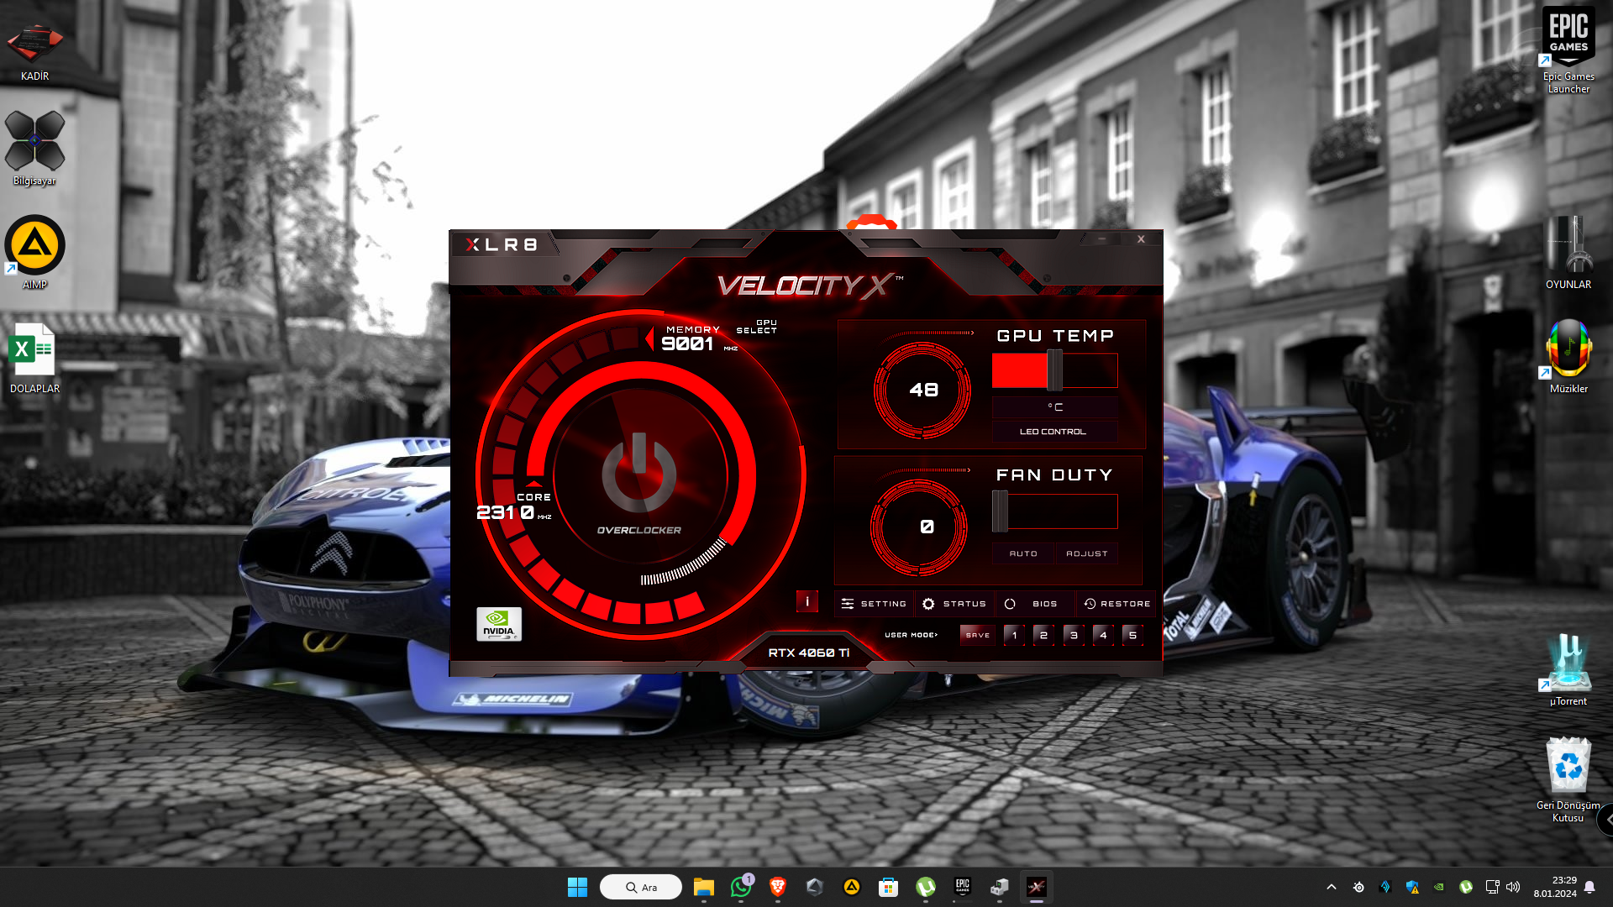Select the DOLAPLAR Excel file
The height and width of the screenshot is (907, 1613).
pyautogui.click(x=34, y=357)
